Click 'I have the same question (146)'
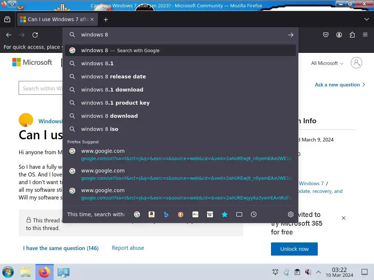 tap(61, 248)
